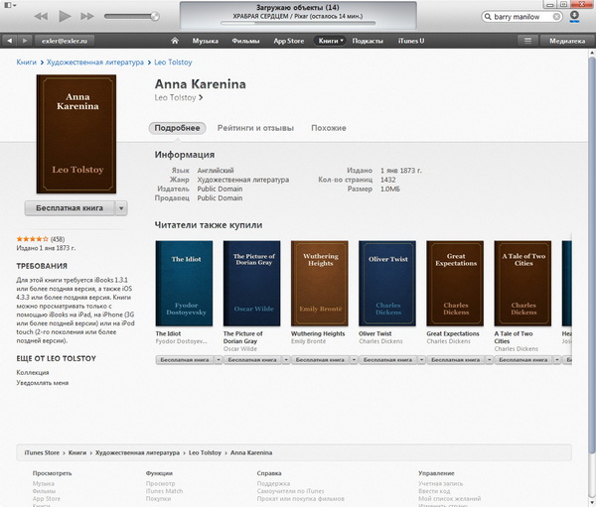Click the Медиатека button
The height and width of the screenshot is (507, 596).
[x=567, y=41]
